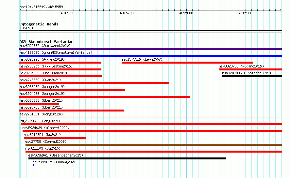Click the nsv3207086 (Chaisson2019) label

pos(247,73)
